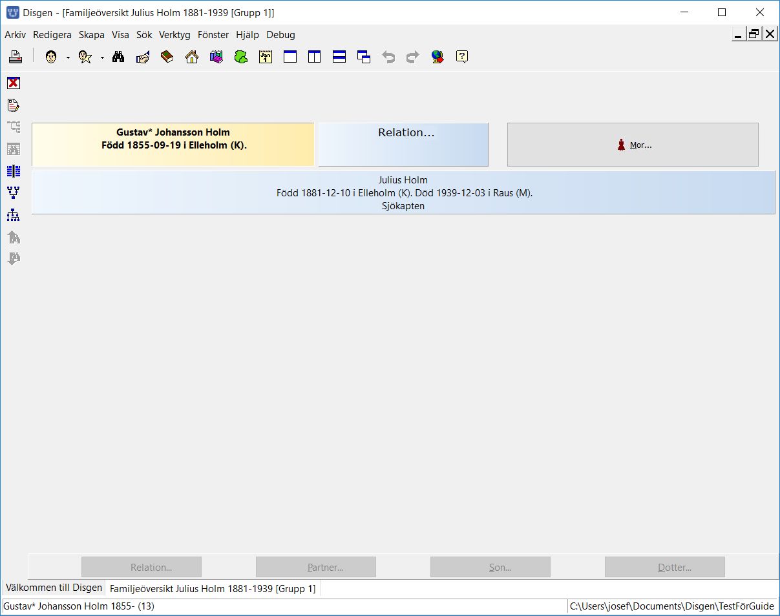Open the help question mark icon
780x616 pixels.
pos(462,57)
